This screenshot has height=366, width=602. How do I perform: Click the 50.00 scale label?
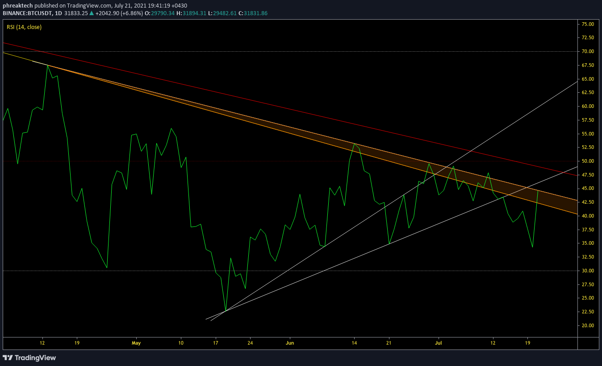[587, 161]
